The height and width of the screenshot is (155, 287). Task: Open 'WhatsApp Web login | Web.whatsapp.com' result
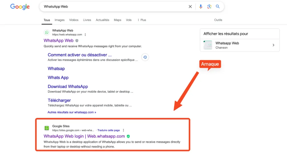click(x=84, y=136)
